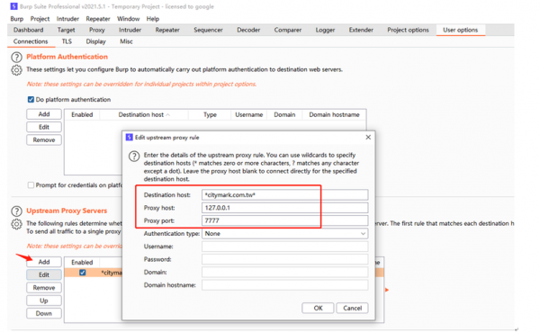
Task: Click the Domain field in dialog
Action: pos(284,272)
